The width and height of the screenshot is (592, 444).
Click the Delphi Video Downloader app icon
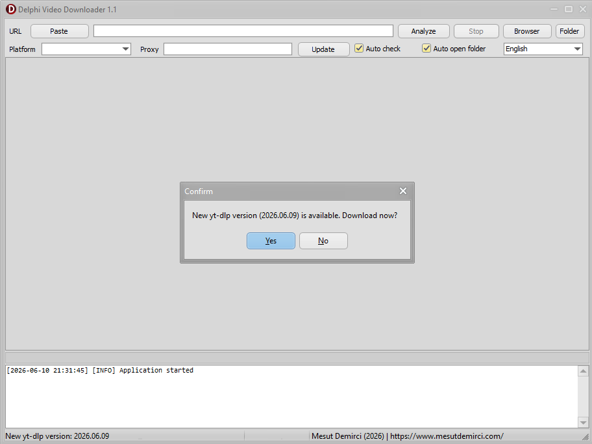(11, 9)
